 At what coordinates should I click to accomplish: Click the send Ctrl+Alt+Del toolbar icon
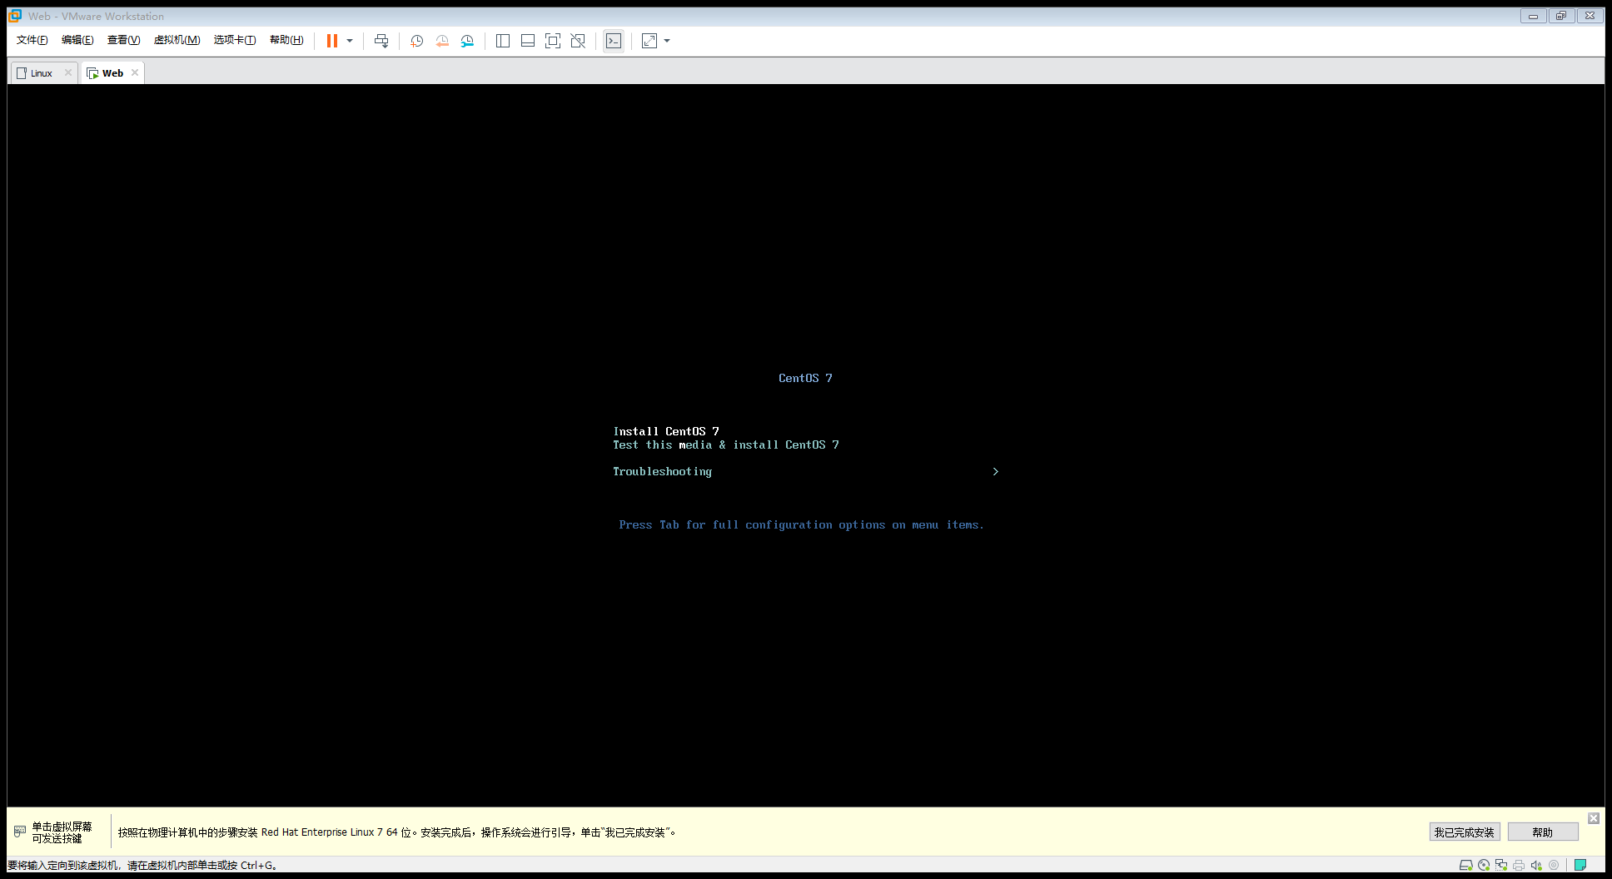(381, 41)
